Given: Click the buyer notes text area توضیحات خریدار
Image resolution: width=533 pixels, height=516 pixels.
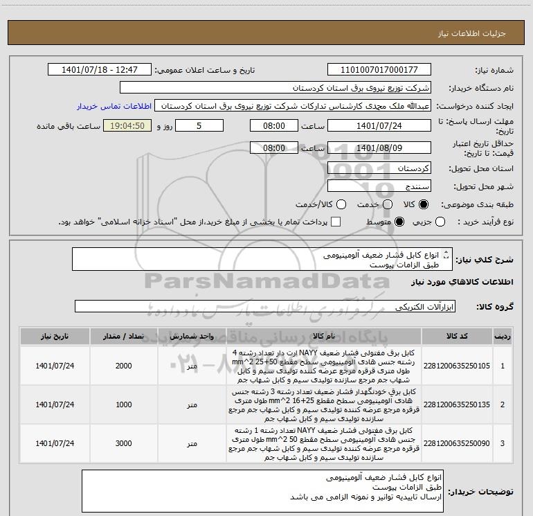Looking at the screenshot, I should click(262, 491).
